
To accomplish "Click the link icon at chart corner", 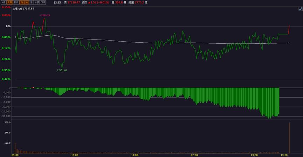I will click(301, 9).
